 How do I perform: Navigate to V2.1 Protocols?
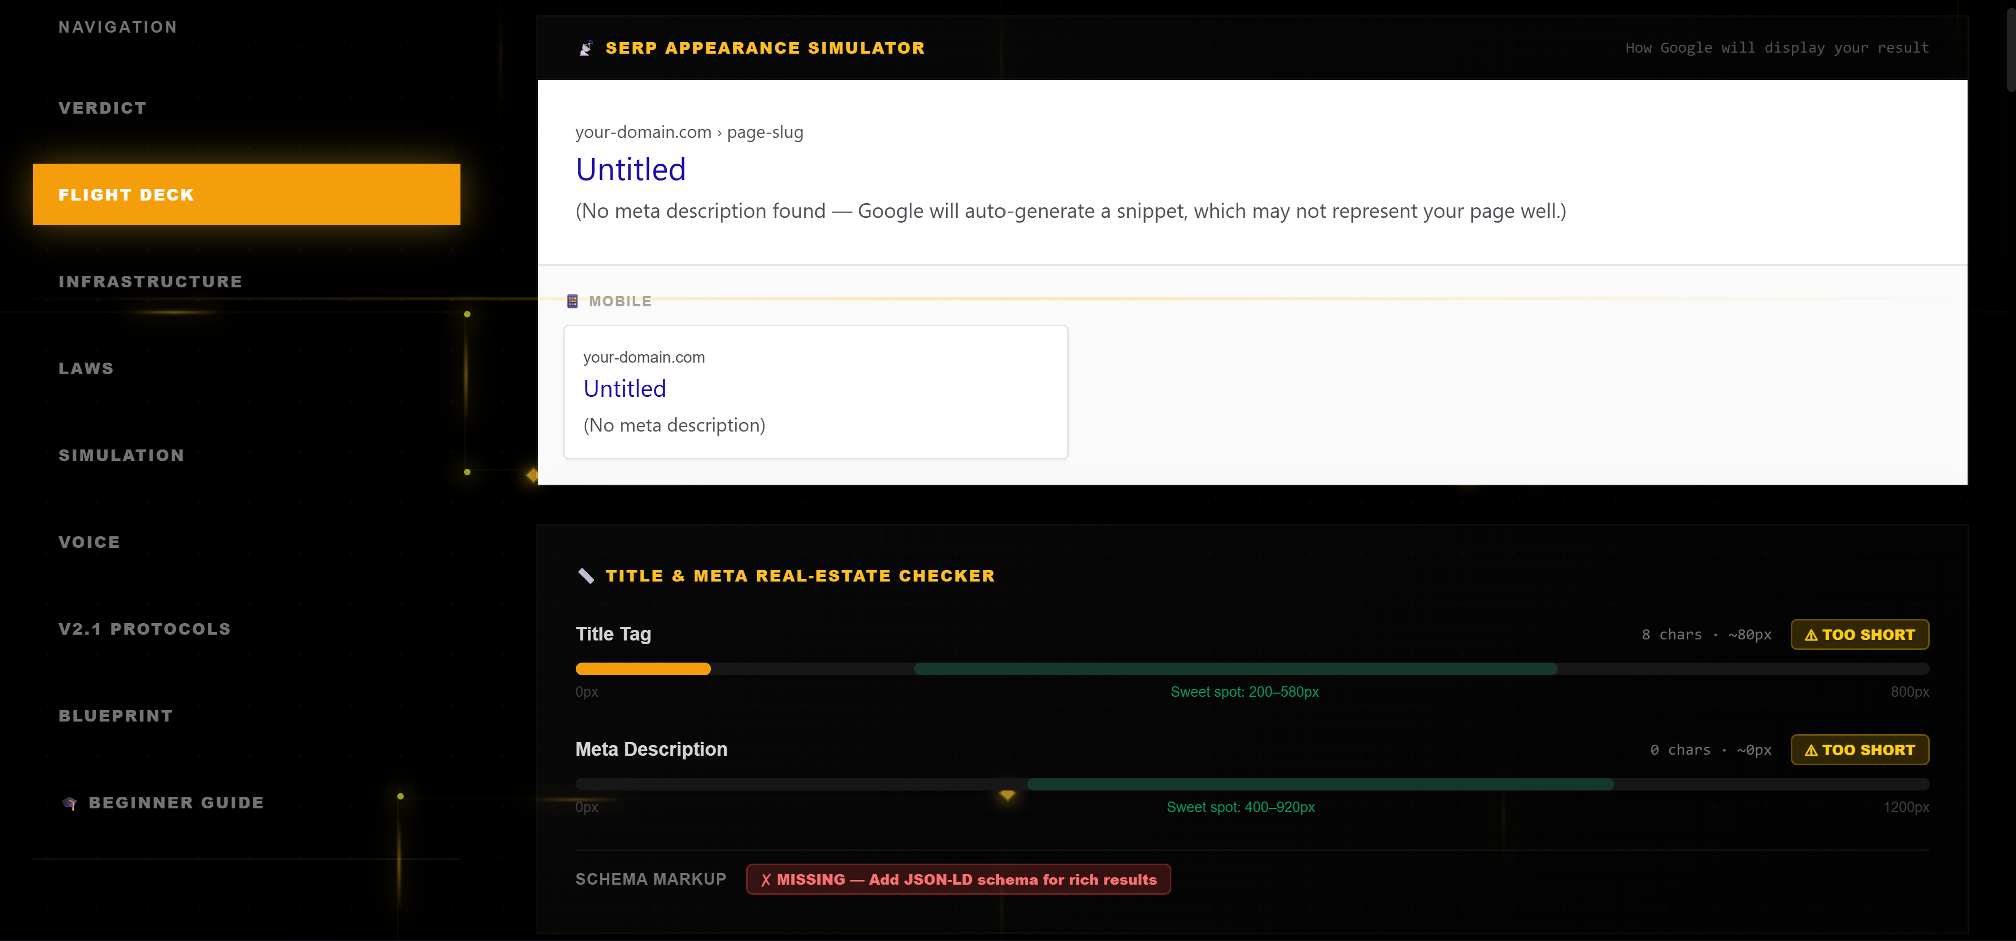pyautogui.click(x=145, y=629)
